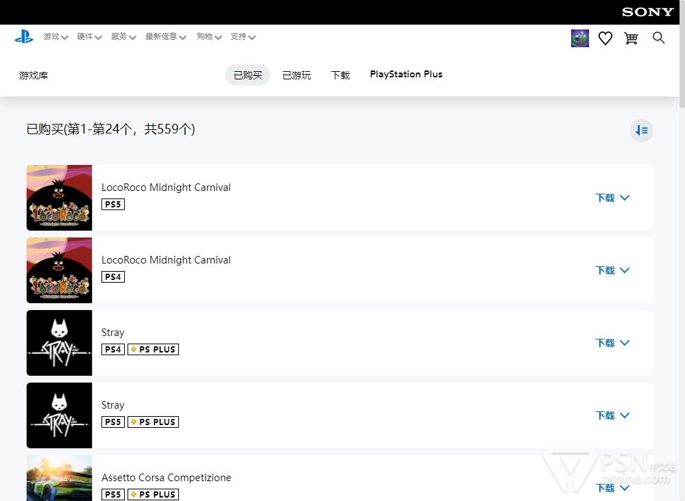Click the PS5 badge under Stray
The width and height of the screenshot is (685, 501).
pyautogui.click(x=113, y=422)
